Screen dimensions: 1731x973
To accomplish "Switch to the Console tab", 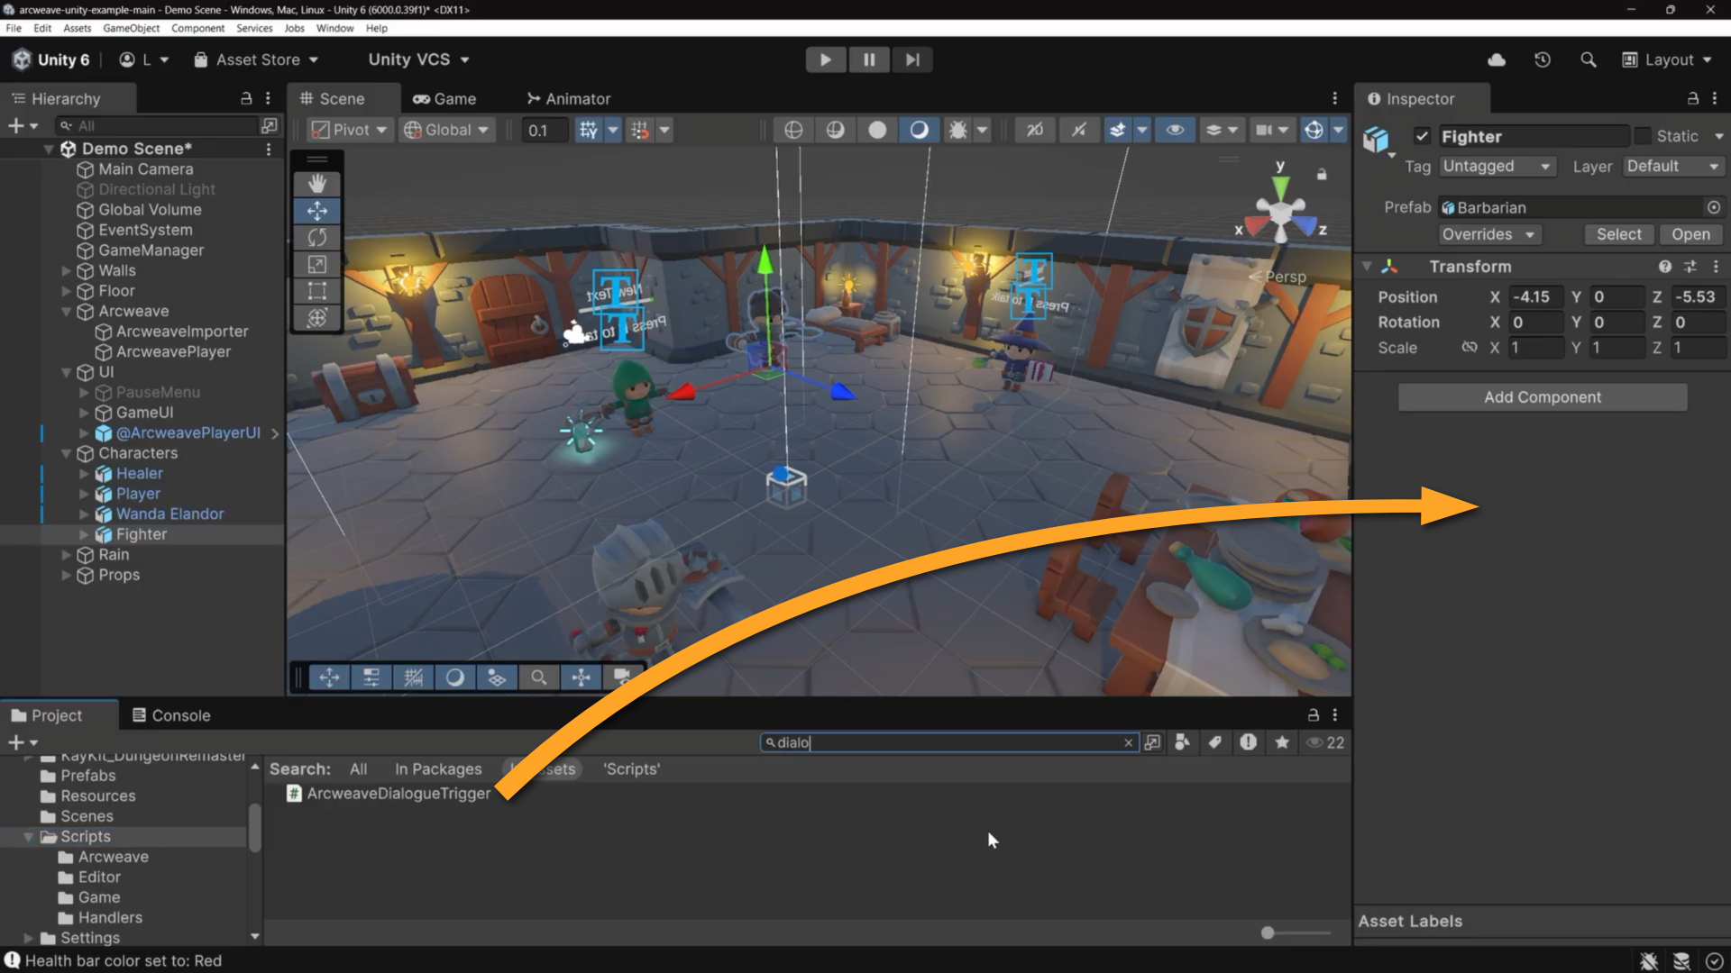I will [x=171, y=715].
